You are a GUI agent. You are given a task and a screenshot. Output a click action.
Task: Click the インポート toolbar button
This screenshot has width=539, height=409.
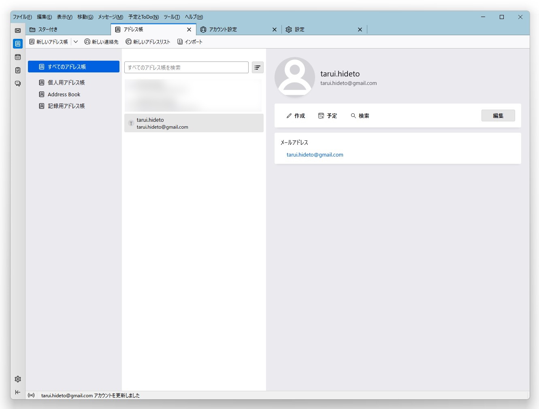click(x=190, y=42)
